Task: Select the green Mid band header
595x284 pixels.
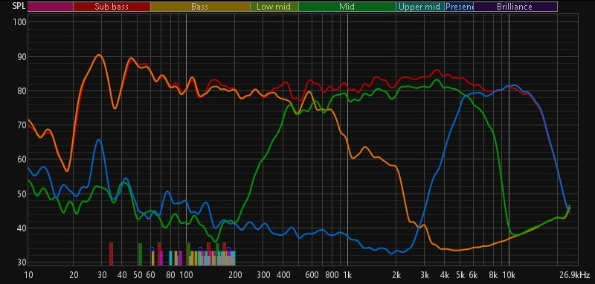Action: click(347, 7)
